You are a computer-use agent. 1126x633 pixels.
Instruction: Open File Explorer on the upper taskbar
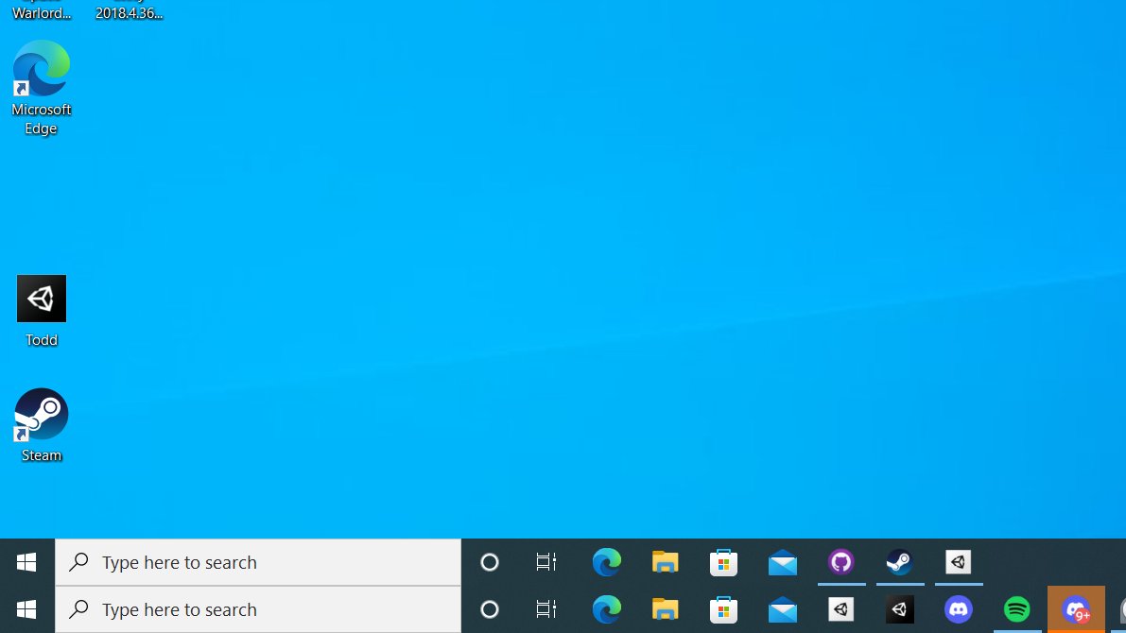click(x=665, y=562)
